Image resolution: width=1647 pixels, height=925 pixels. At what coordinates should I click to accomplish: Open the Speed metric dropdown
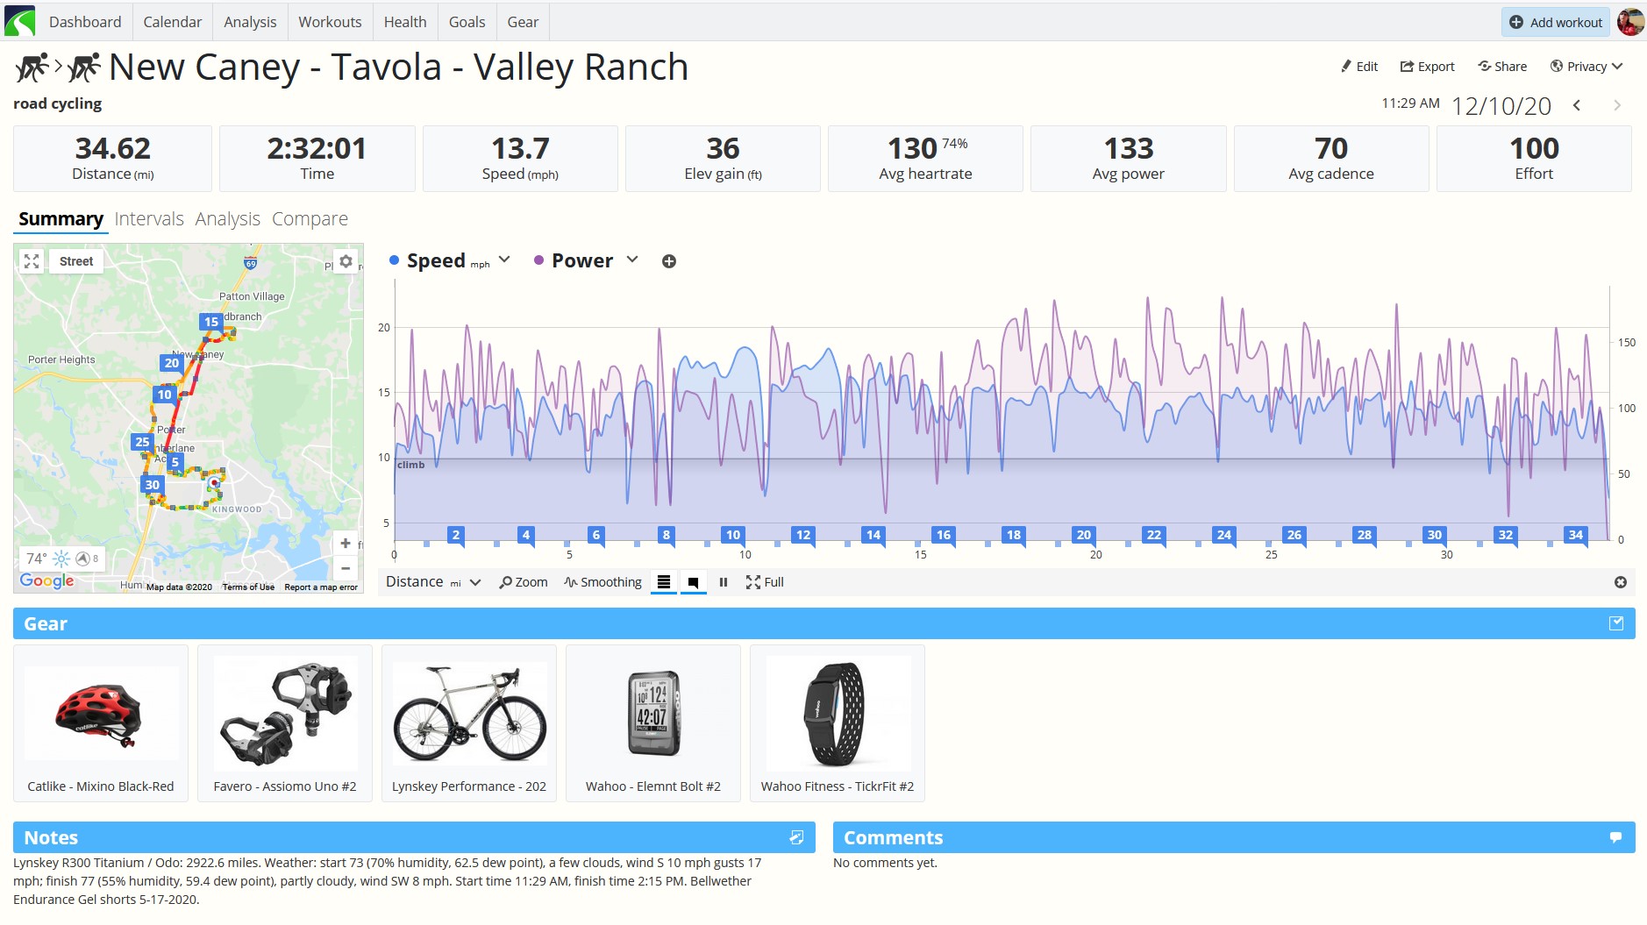click(x=504, y=260)
